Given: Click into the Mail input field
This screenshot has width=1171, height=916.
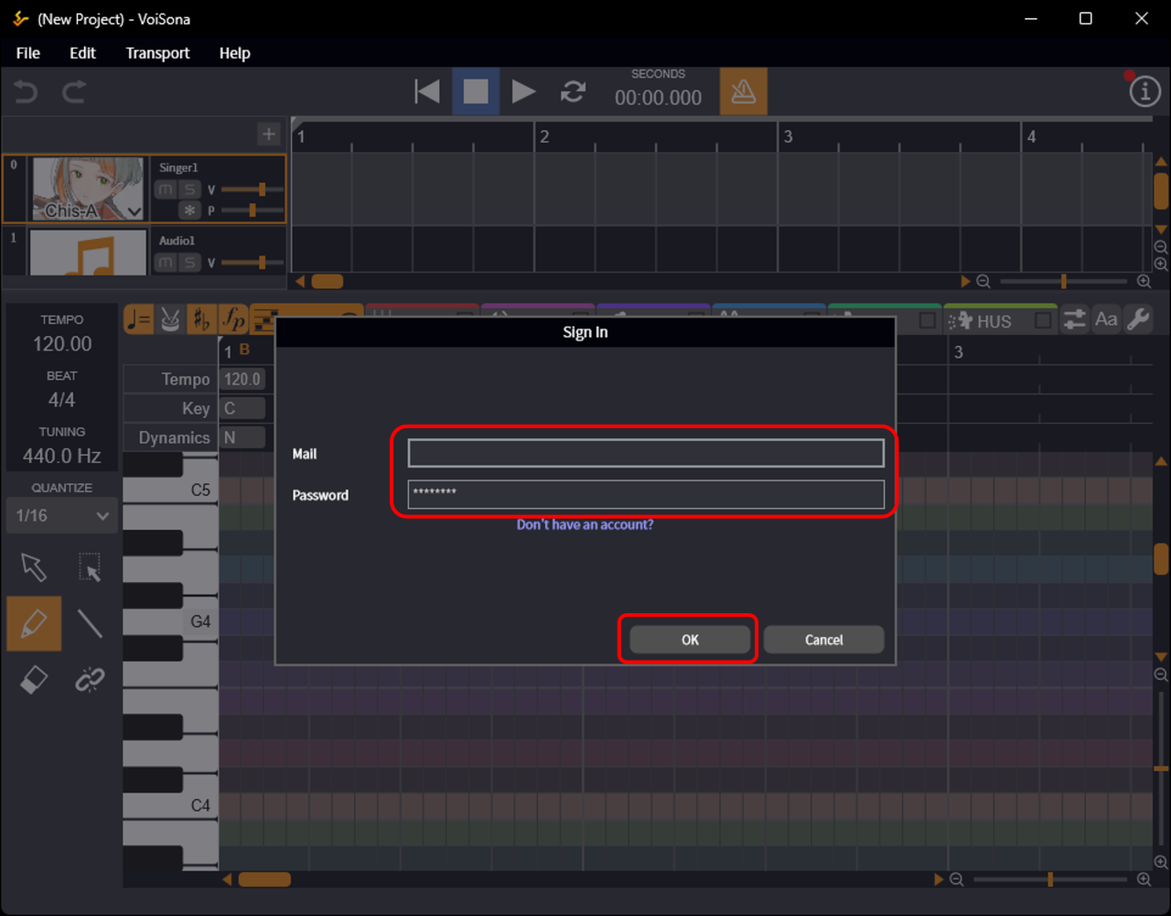Looking at the screenshot, I should pyautogui.click(x=645, y=453).
